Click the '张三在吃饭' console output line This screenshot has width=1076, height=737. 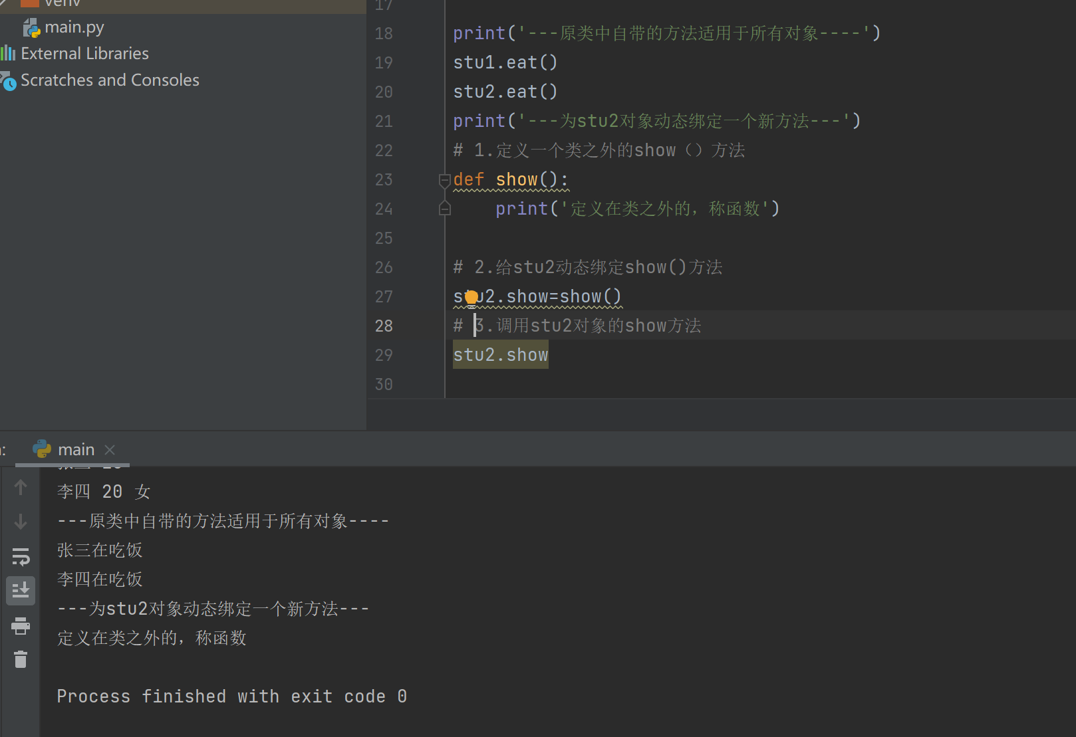click(x=100, y=550)
